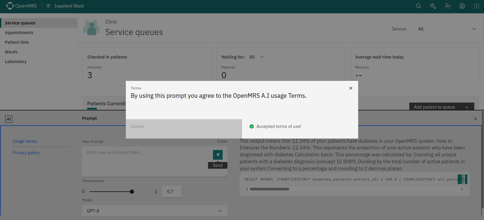The width and height of the screenshot is (484, 220).
Task: Click the add patient icon in header
Action: [448, 6]
